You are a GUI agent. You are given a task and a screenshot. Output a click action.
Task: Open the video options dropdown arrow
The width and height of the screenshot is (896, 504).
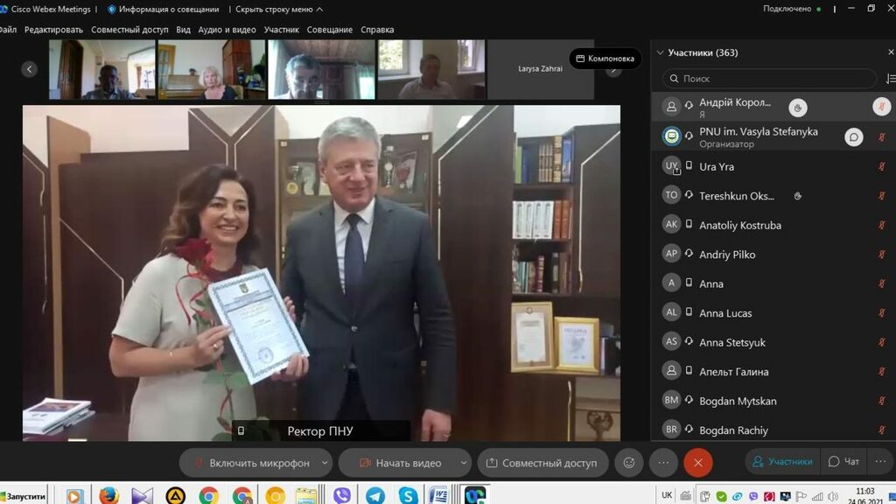(460, 463)
